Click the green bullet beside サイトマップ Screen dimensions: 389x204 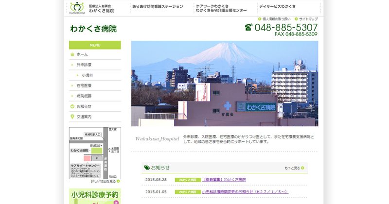click(296, 19)
